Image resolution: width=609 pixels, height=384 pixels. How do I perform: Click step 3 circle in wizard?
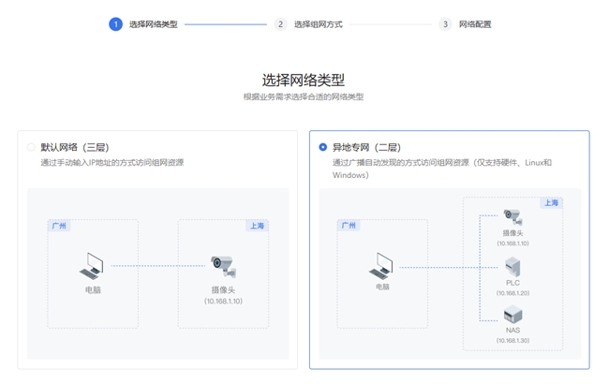[x=445, y=24]
